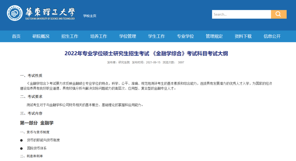Go to 首页 in navigation bar

[16, 36]
